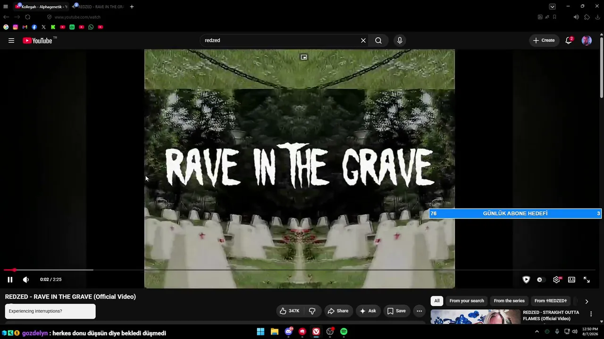Switch to theater mode
The height and width of the screenshot is (339, 604).
(571, 280)
